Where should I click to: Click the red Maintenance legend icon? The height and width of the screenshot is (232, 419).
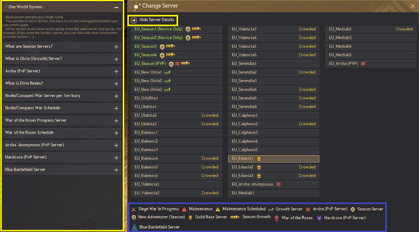click(184, 209)
